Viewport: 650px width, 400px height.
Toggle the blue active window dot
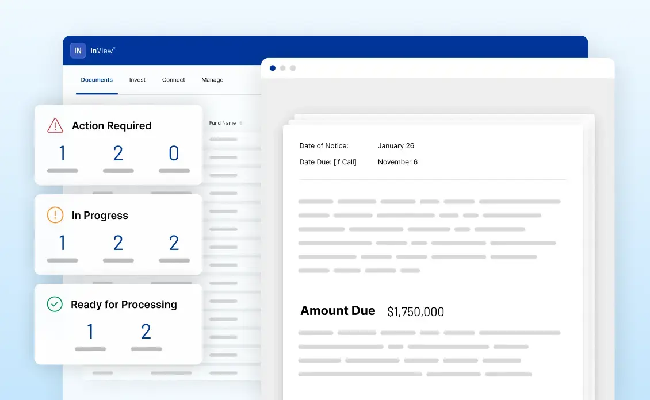pos(272,68)
